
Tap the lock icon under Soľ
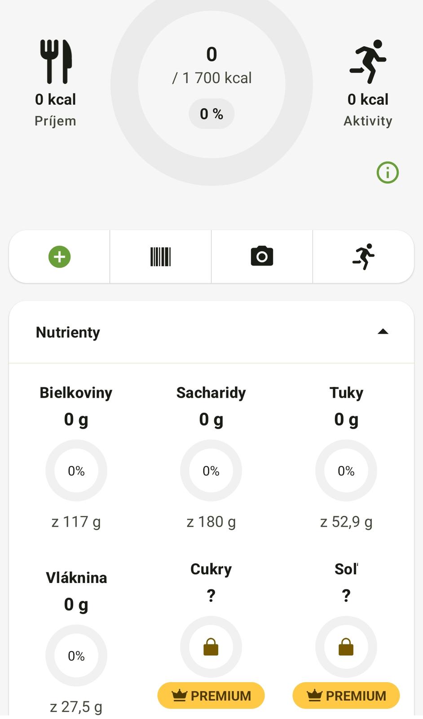pos(346,647)
